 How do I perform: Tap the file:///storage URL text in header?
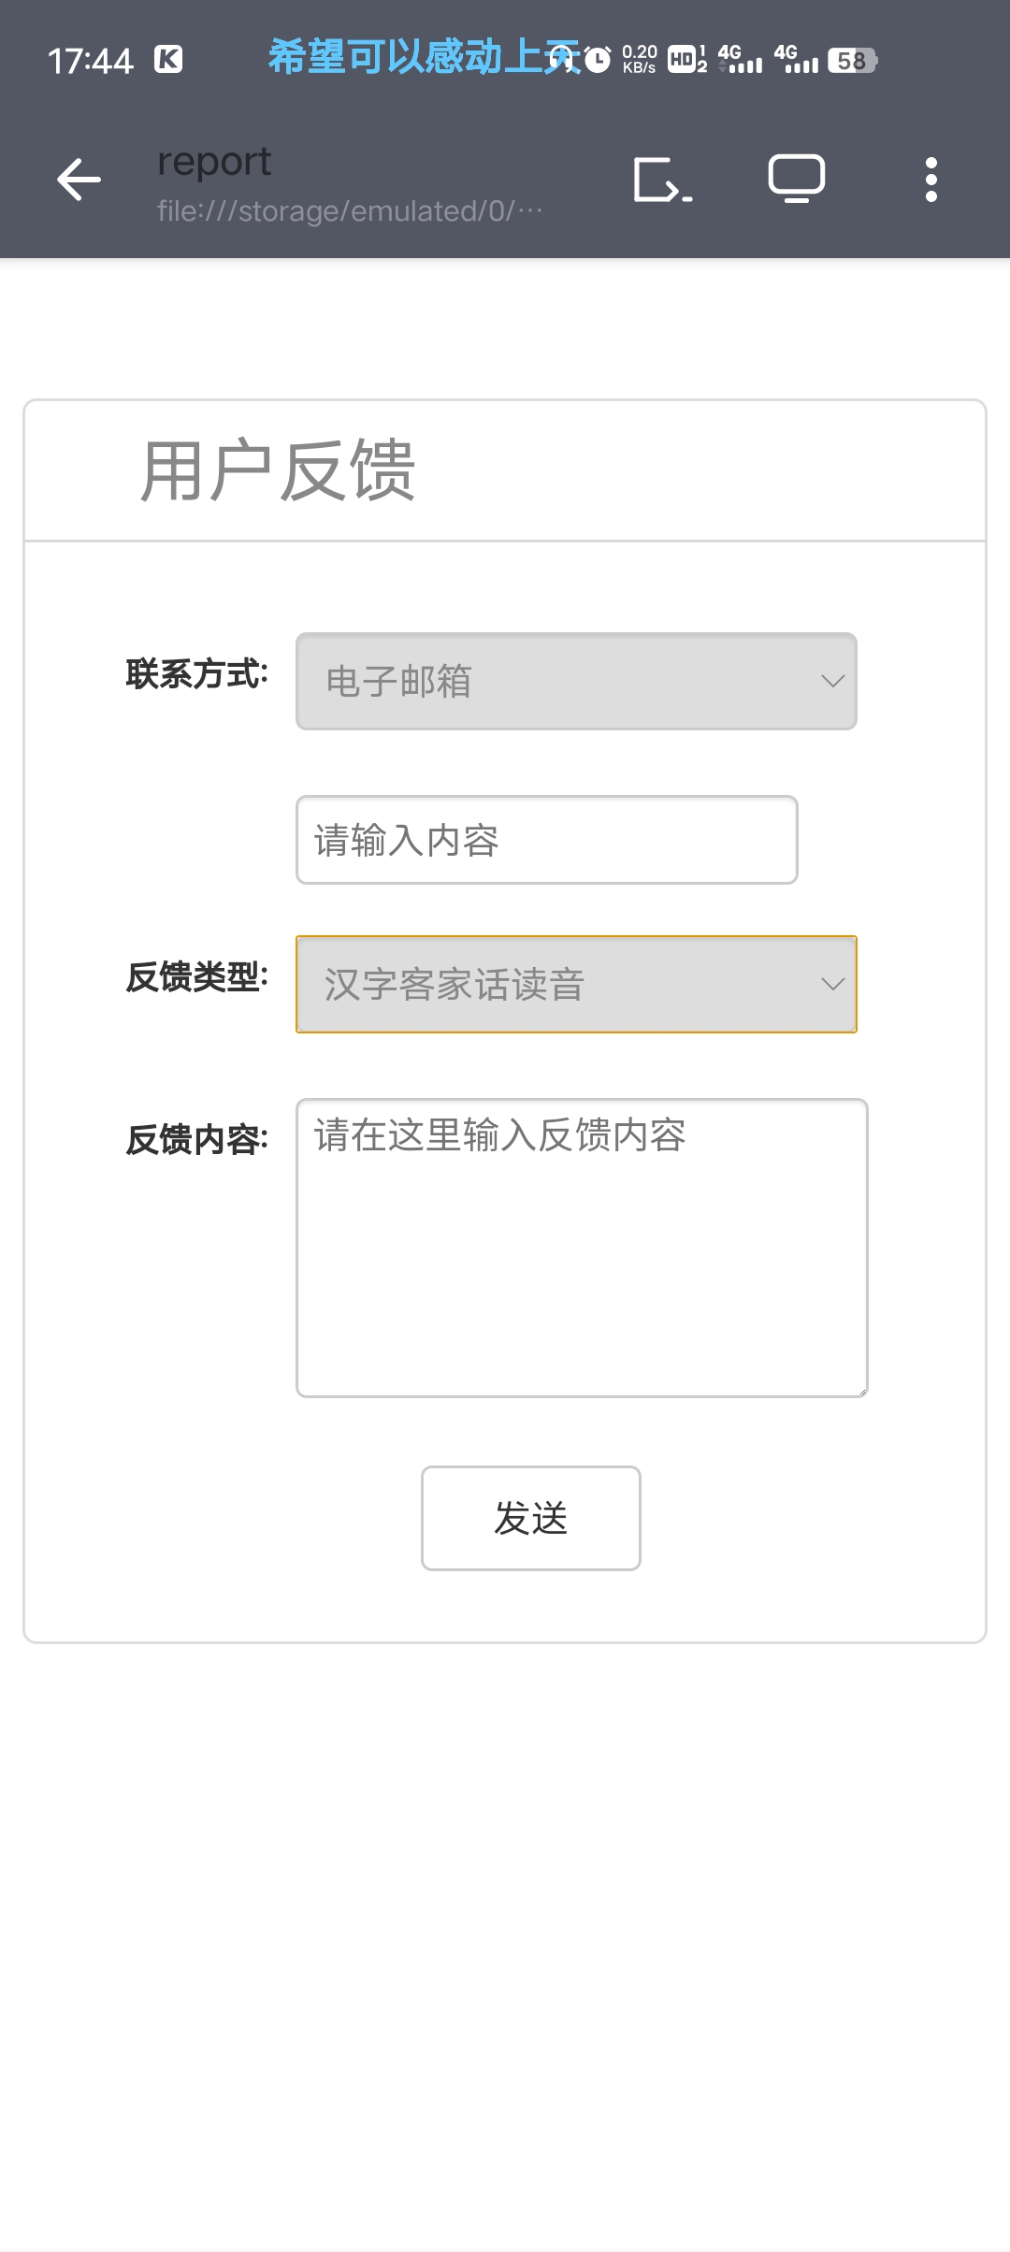[x=349, y=211]
